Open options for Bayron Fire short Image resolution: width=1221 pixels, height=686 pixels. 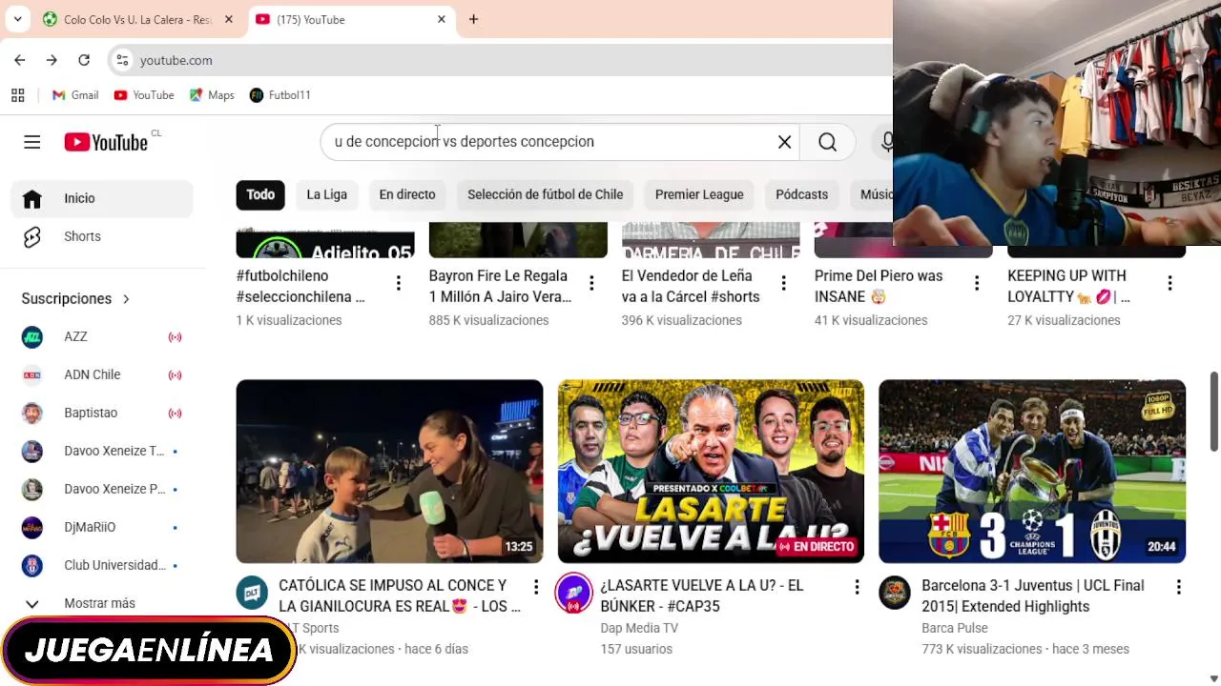[x=591, y=283]
